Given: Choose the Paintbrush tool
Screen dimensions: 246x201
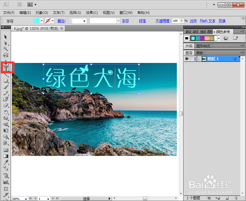Looking at the screenshot, I should pyautogui.click(x=6, y=87).
